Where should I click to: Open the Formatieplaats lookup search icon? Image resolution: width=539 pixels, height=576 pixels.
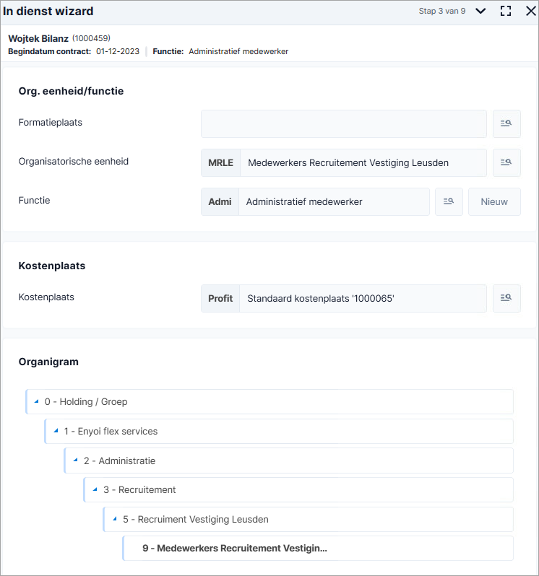tap(506, 124)
